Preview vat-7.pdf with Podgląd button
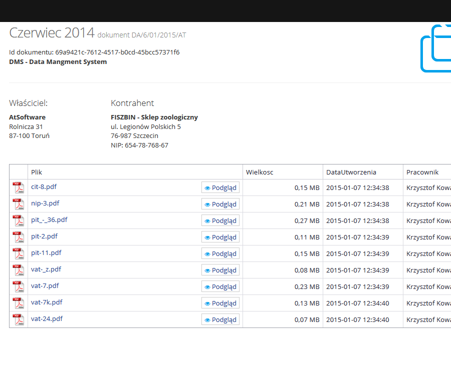Viewport: 451px width, 375px height. point(220,286)
